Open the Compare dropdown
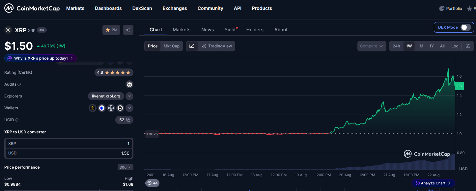The width and height of the screenshot is (476, 191). [x=372, y=46]
